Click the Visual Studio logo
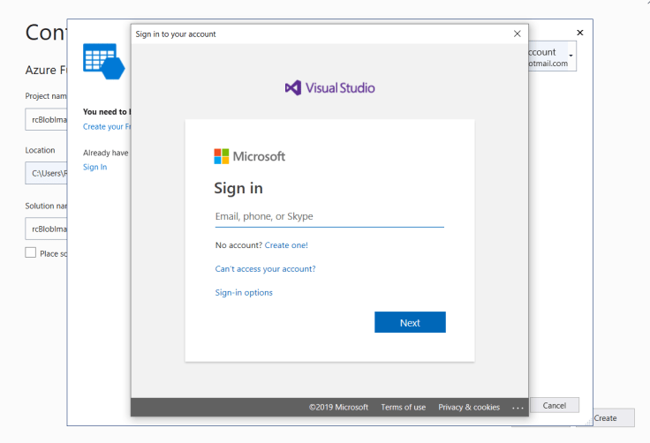The height and width of the screenshot is (443, 650). (x=329, y=87)
